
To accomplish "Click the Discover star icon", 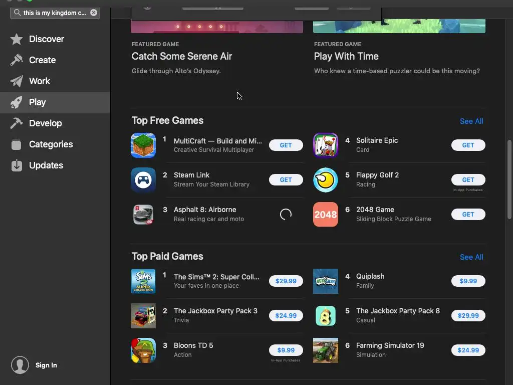I will [x=17, y=39].
